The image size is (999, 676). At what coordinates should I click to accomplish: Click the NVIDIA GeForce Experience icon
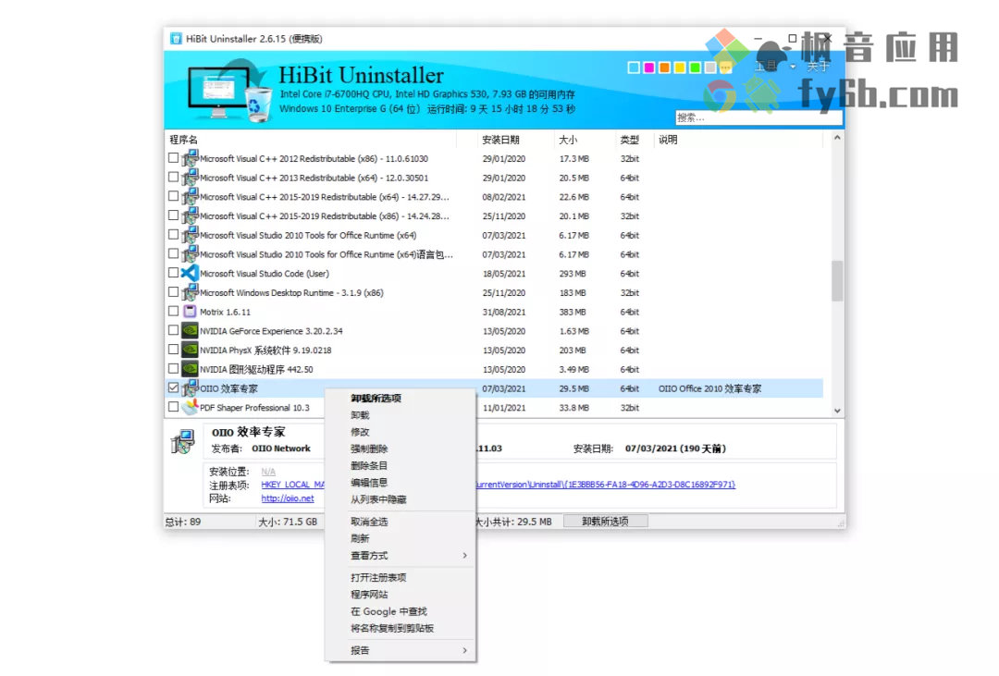(x=190, y=331)
